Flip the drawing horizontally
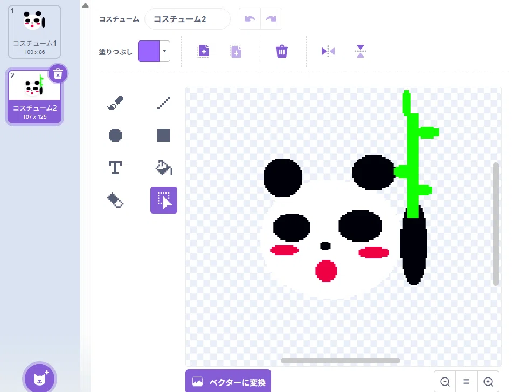This screenshot has width=512, height=392. 328,51
